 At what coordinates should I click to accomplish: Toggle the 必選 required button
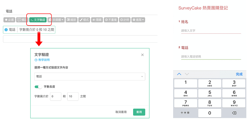[9, 20]
